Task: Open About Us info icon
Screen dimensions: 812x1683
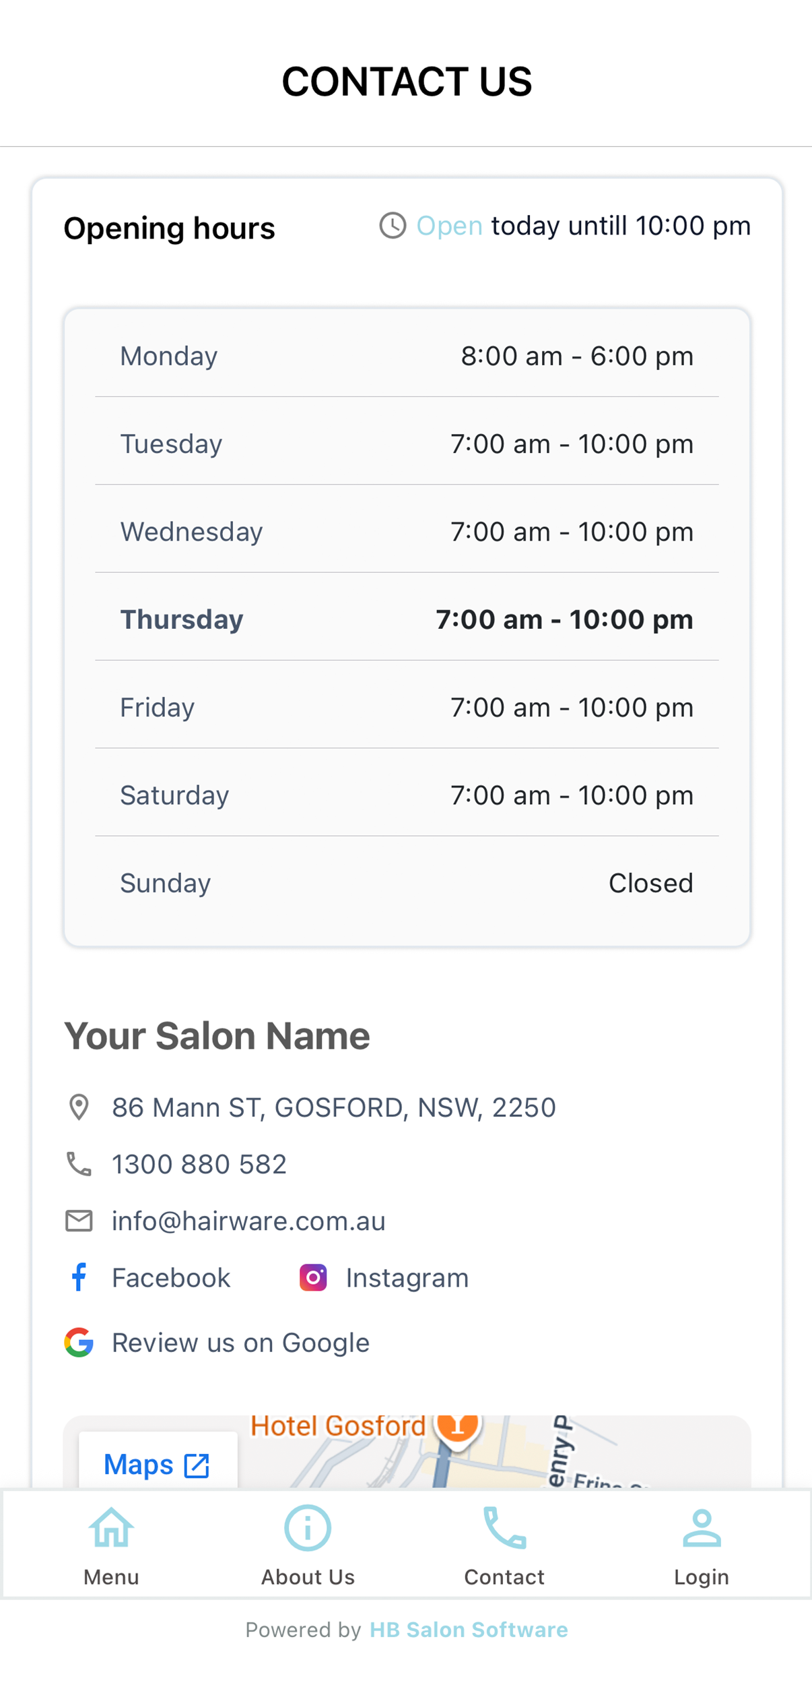Action: tap(308, 1528)
